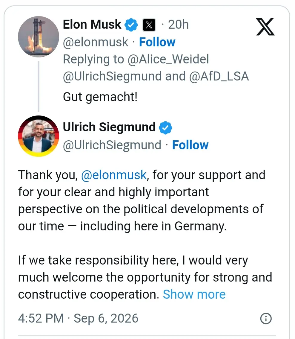This screenshot has width=295, height=339.
Task: Click the 20h time indicator
Action: pyautogui.click(x=179, y=25)
